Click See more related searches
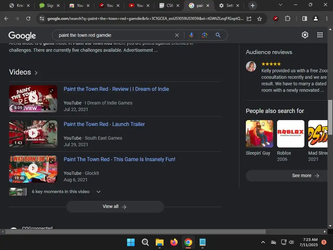333x250 pixels. click(x=287, y=175)
